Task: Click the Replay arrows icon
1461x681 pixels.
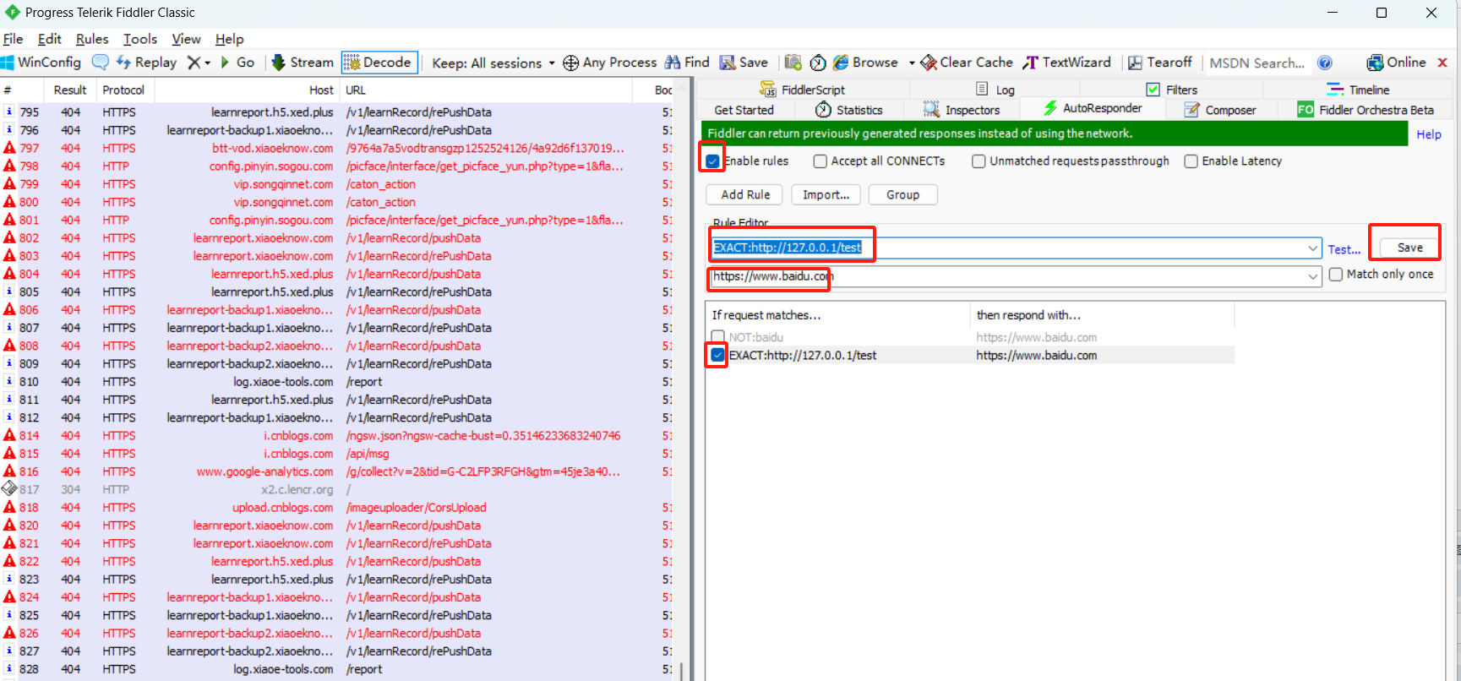Action: point(124,63)
